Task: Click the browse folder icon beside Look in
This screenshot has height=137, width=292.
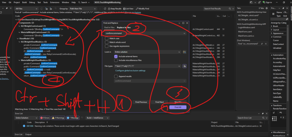Action: (184, 52)
